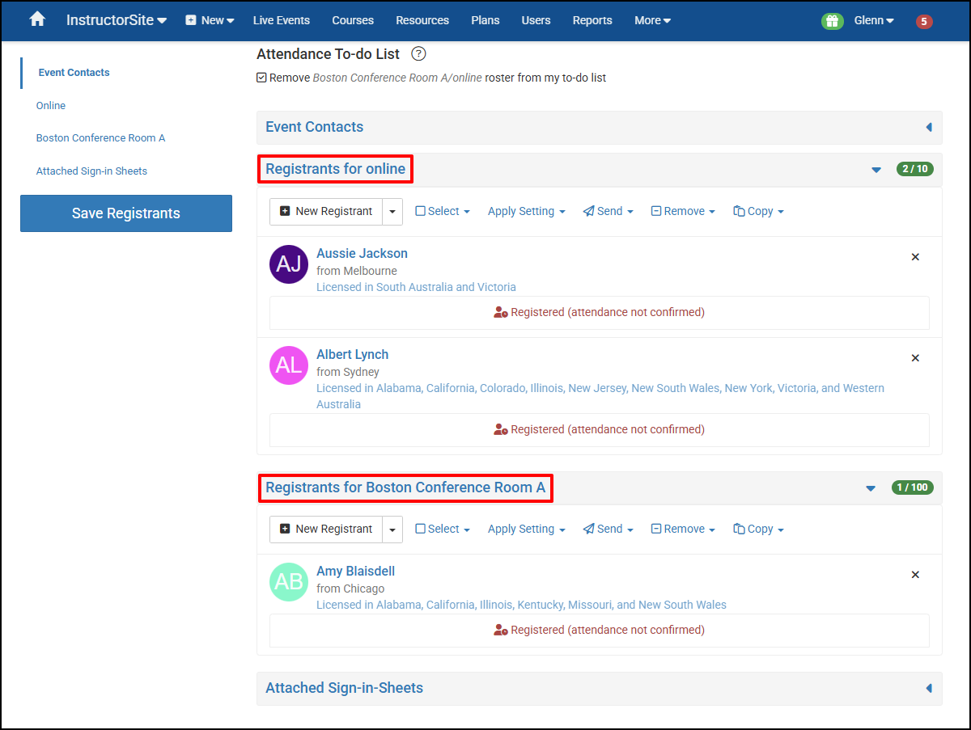The width and height of the screenshot is (971, 730).
Task: Select Boston Conference Room A in sidebar
Action: coord(100,137)
